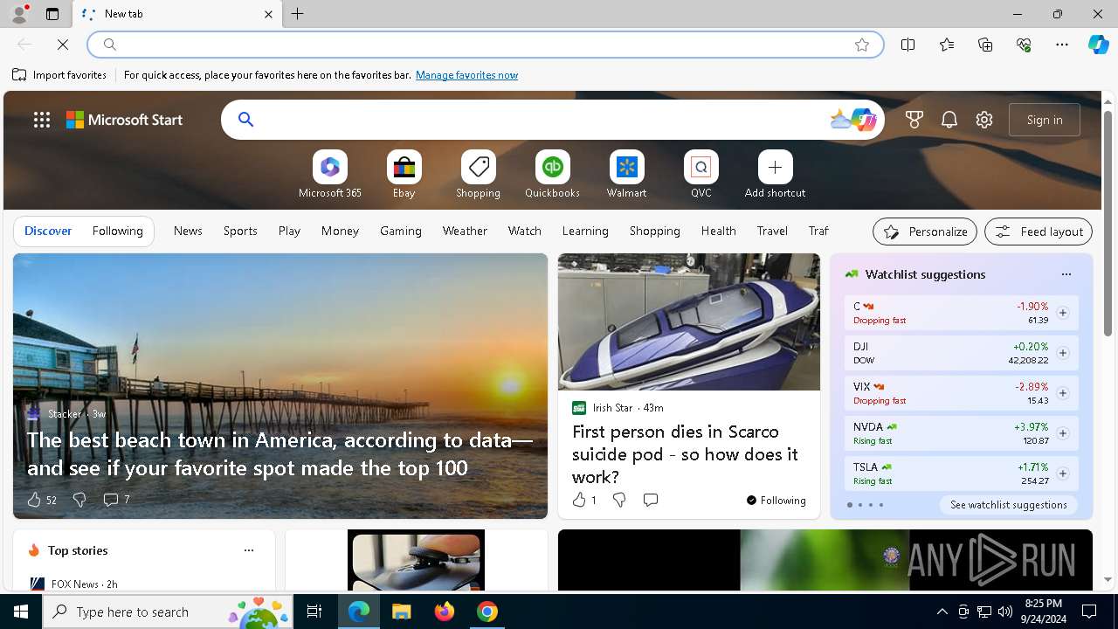Open the Gaming category
The width and height of the screenshot is (1118, 629).
click(x=401, y=231)
